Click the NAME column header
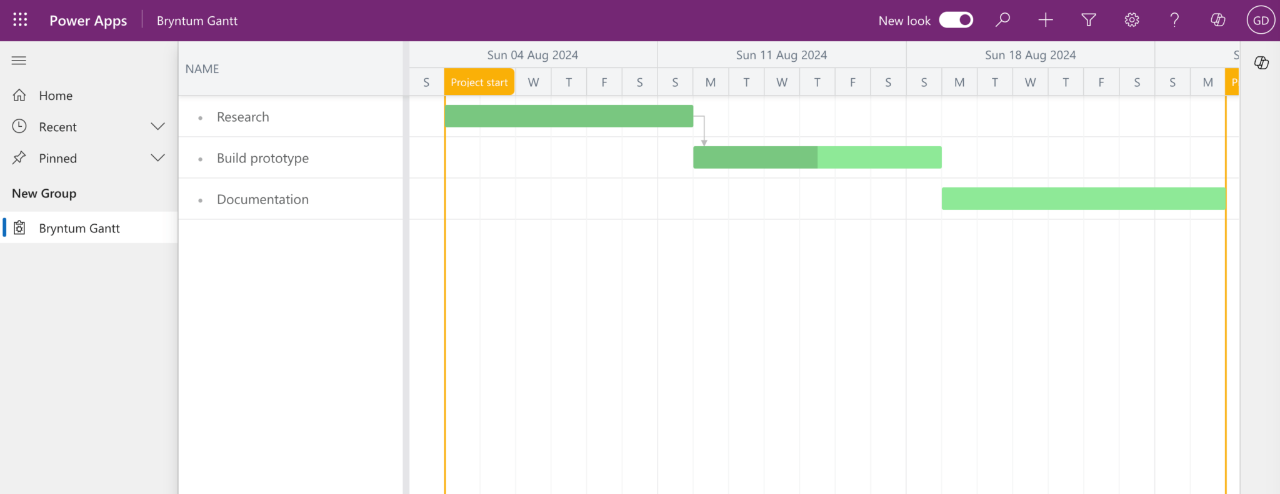Viewport: 1280px width, 494px height. point(291,69)
